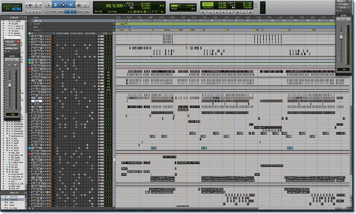
Task: Enable SLIP edit mode
Action: 8,9
